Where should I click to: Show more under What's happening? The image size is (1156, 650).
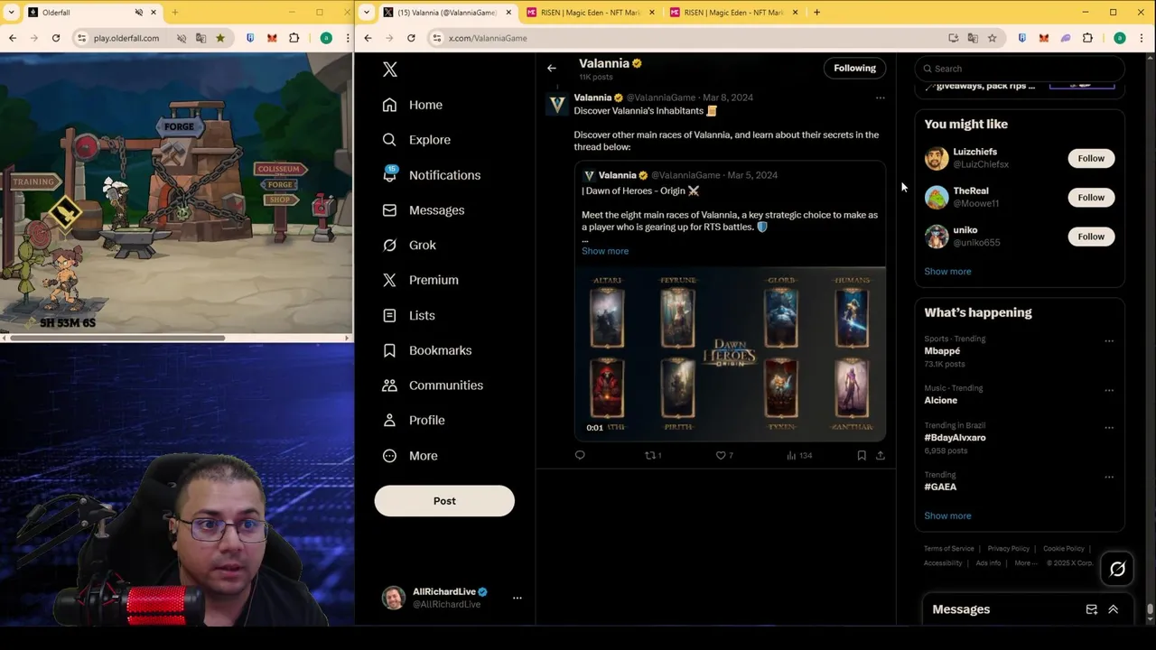(947, 515)
